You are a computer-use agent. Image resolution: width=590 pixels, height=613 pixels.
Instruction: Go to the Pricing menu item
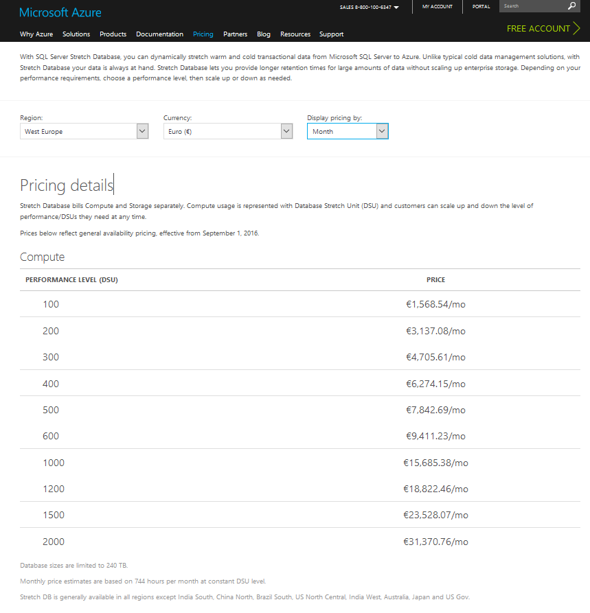[203, 34]
